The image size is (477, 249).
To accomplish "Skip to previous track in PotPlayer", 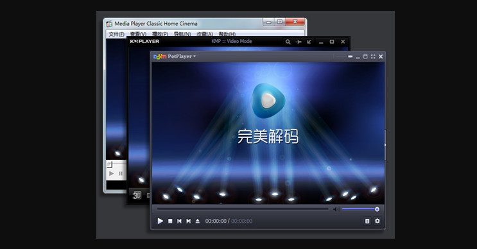I will tap(180, 221).
